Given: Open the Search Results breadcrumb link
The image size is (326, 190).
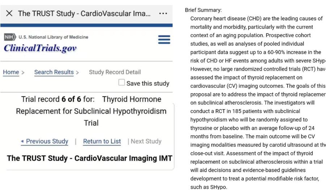Looking at the screenshot, I should pyautogui.click(x=54, y=72).
